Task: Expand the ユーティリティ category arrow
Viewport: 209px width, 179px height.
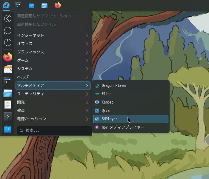Action: pyautogui.click(x=87, y=94)
